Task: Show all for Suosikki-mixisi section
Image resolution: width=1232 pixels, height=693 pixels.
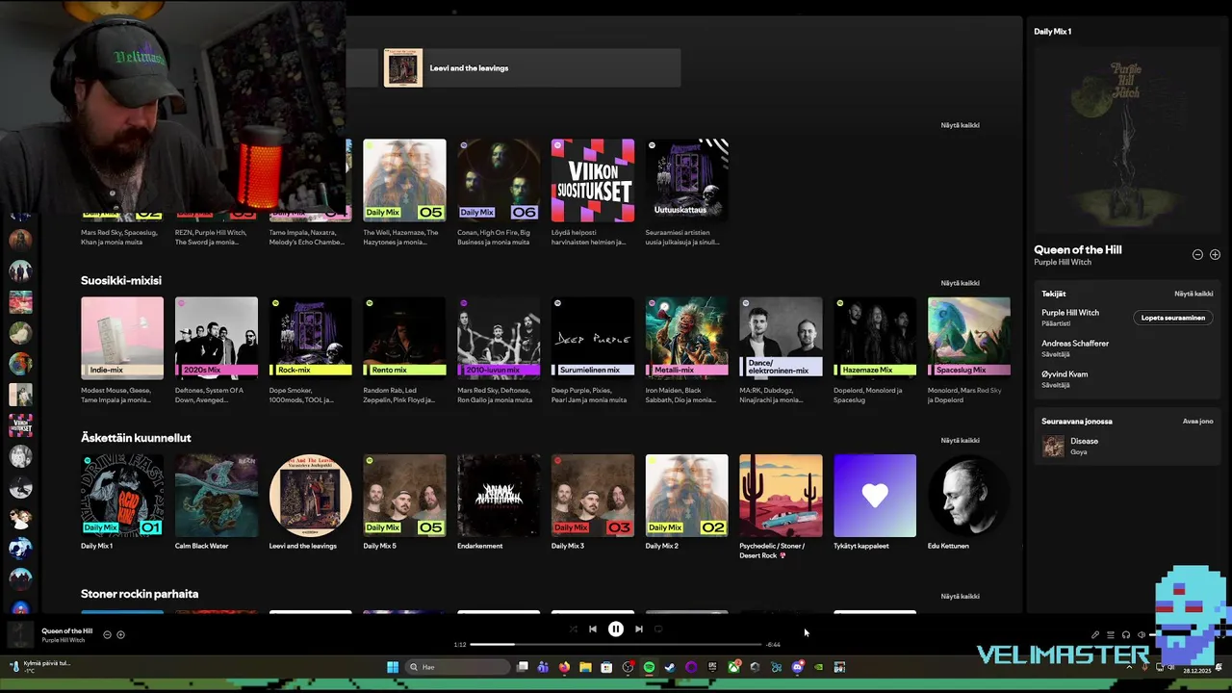Action: tap(960, 283)
